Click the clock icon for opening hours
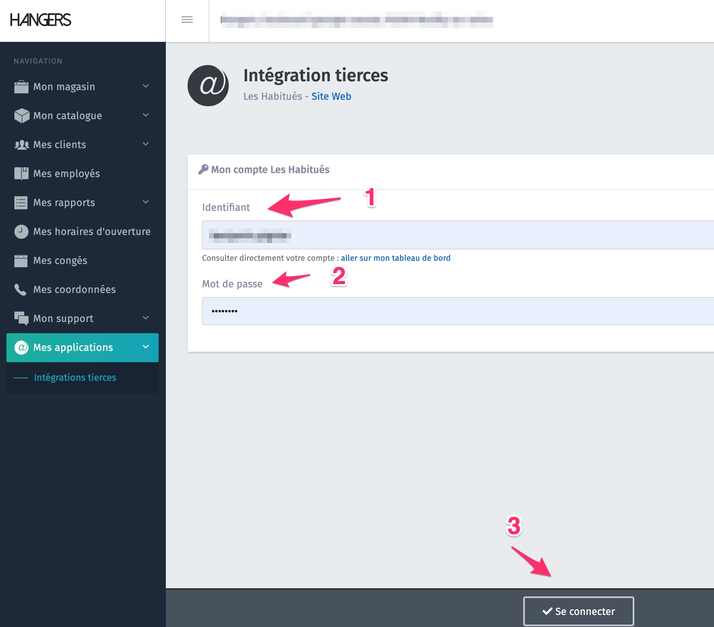 coord(21,231)
